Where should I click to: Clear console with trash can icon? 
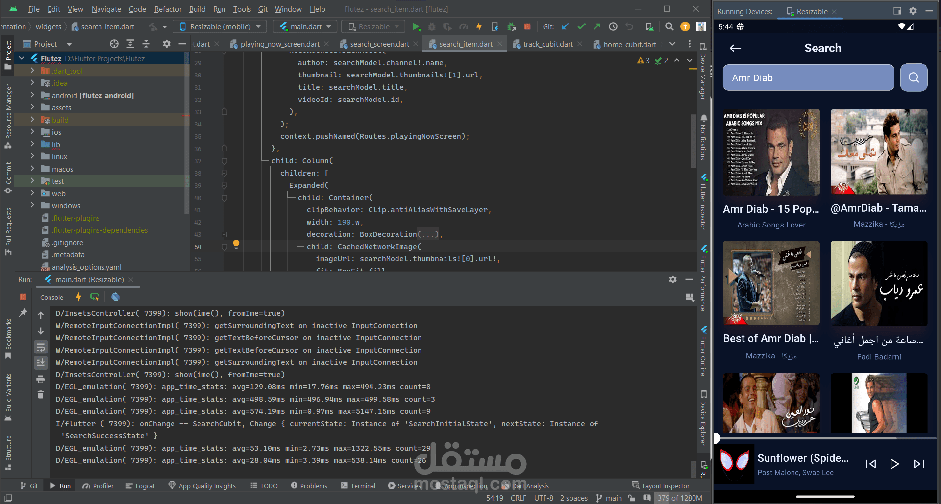[41, 395]
